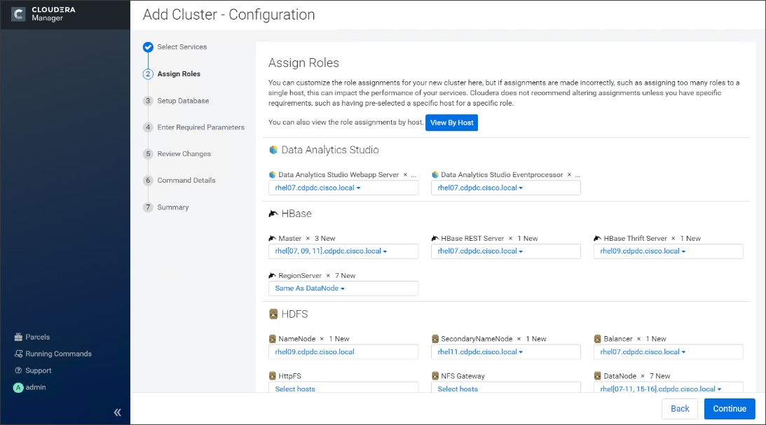
Task: Go to Command Details wizard step
Action: coord(186,181)
